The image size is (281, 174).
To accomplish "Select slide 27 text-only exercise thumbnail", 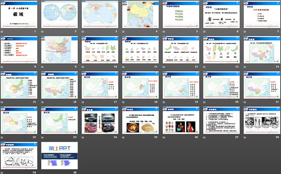I will (221, 121).
